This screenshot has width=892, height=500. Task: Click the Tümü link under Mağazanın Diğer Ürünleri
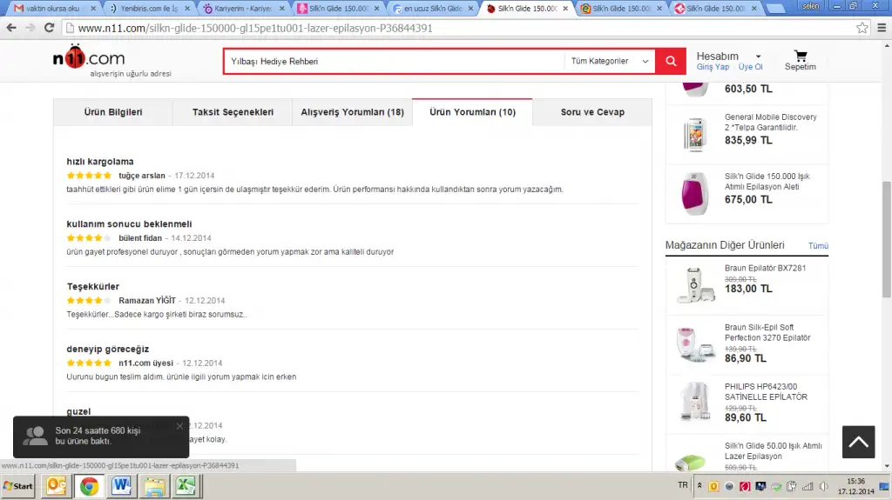point(818,245)
